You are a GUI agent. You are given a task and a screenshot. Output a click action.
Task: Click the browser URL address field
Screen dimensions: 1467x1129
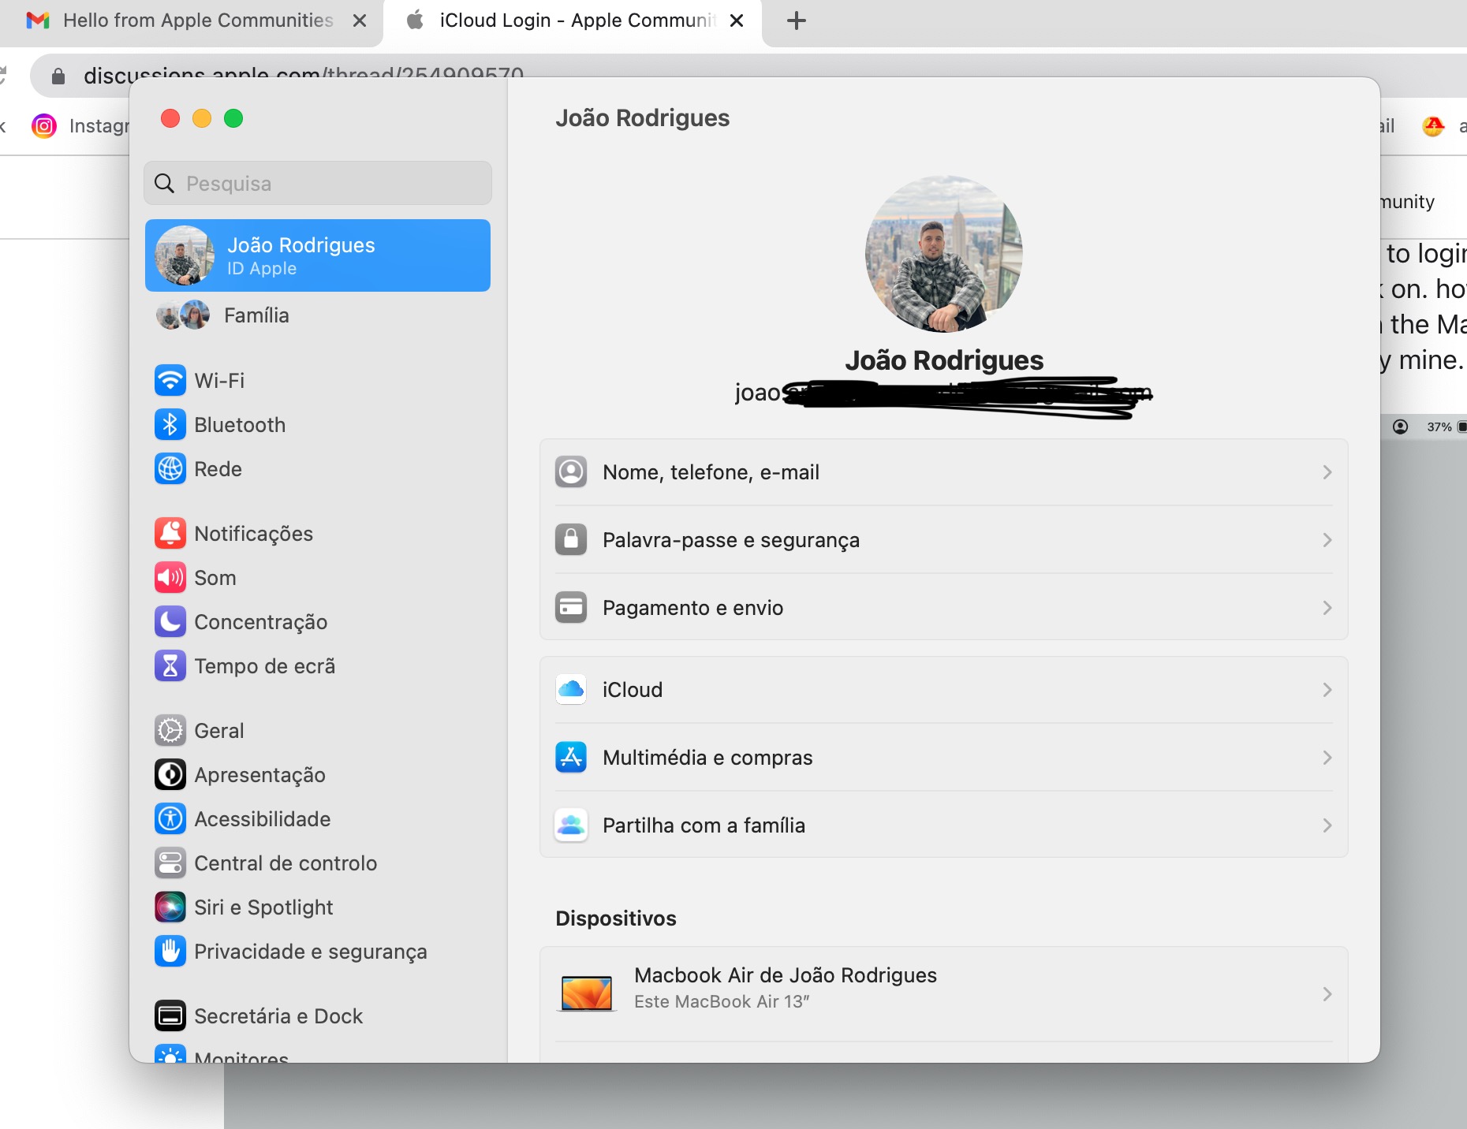[x=749, y=76]
